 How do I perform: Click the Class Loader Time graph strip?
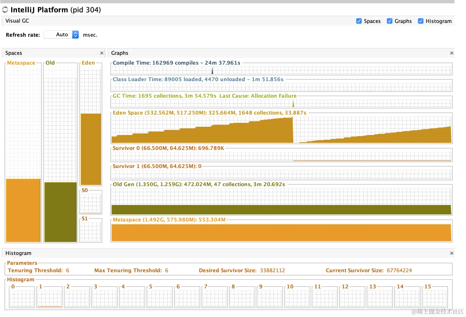tap(282, 86)
